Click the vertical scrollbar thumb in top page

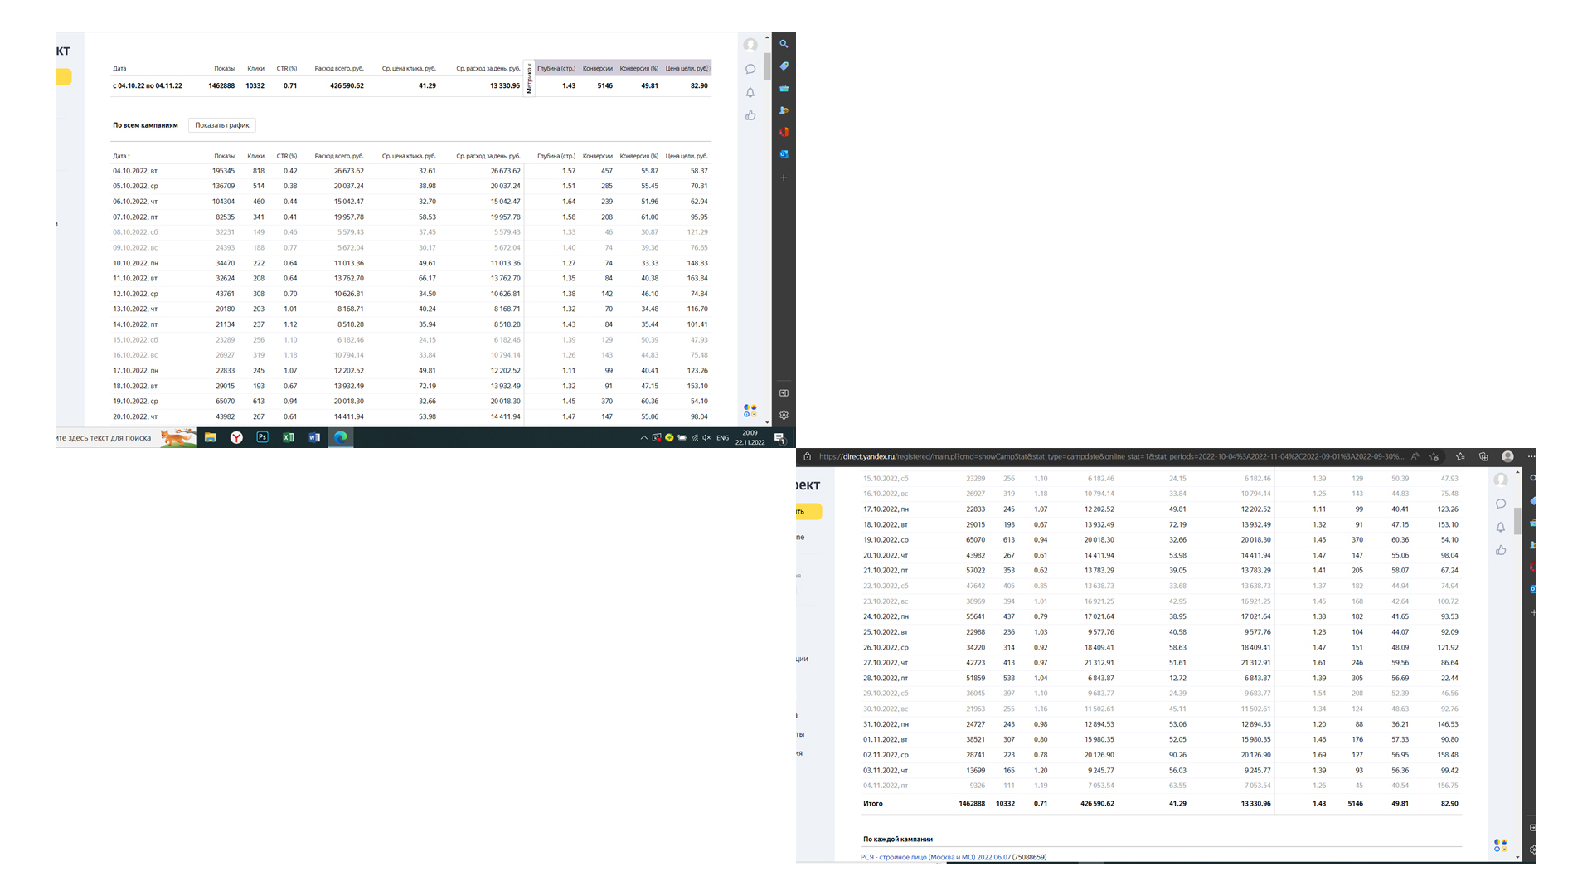pyautogui.click(x=767, y=66)
